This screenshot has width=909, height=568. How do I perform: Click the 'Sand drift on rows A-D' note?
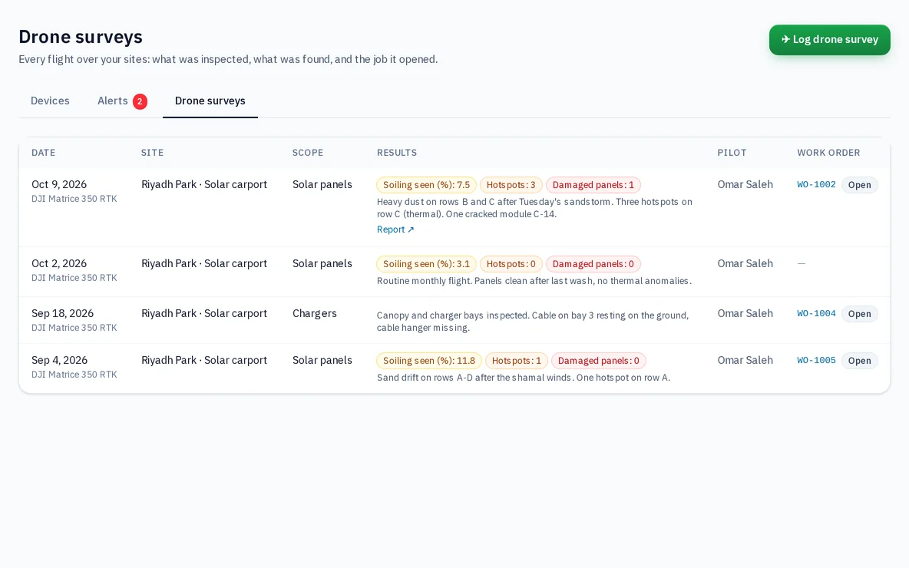pyautogui.click(x=524, y=378)
